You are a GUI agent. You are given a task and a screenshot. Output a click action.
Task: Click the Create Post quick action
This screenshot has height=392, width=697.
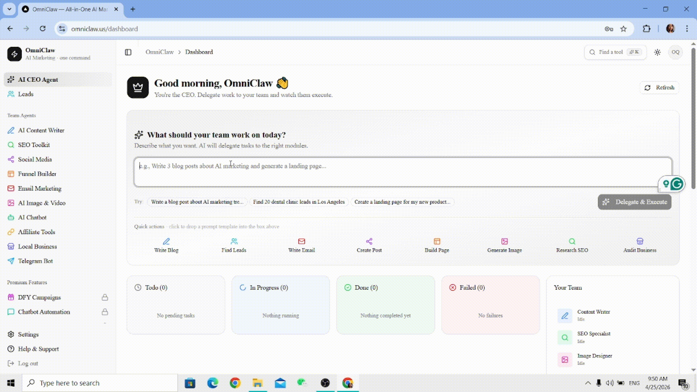(369, 245)
